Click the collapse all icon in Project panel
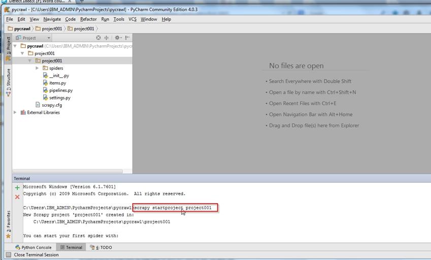 pyautogui.click(x=107, y=38)
